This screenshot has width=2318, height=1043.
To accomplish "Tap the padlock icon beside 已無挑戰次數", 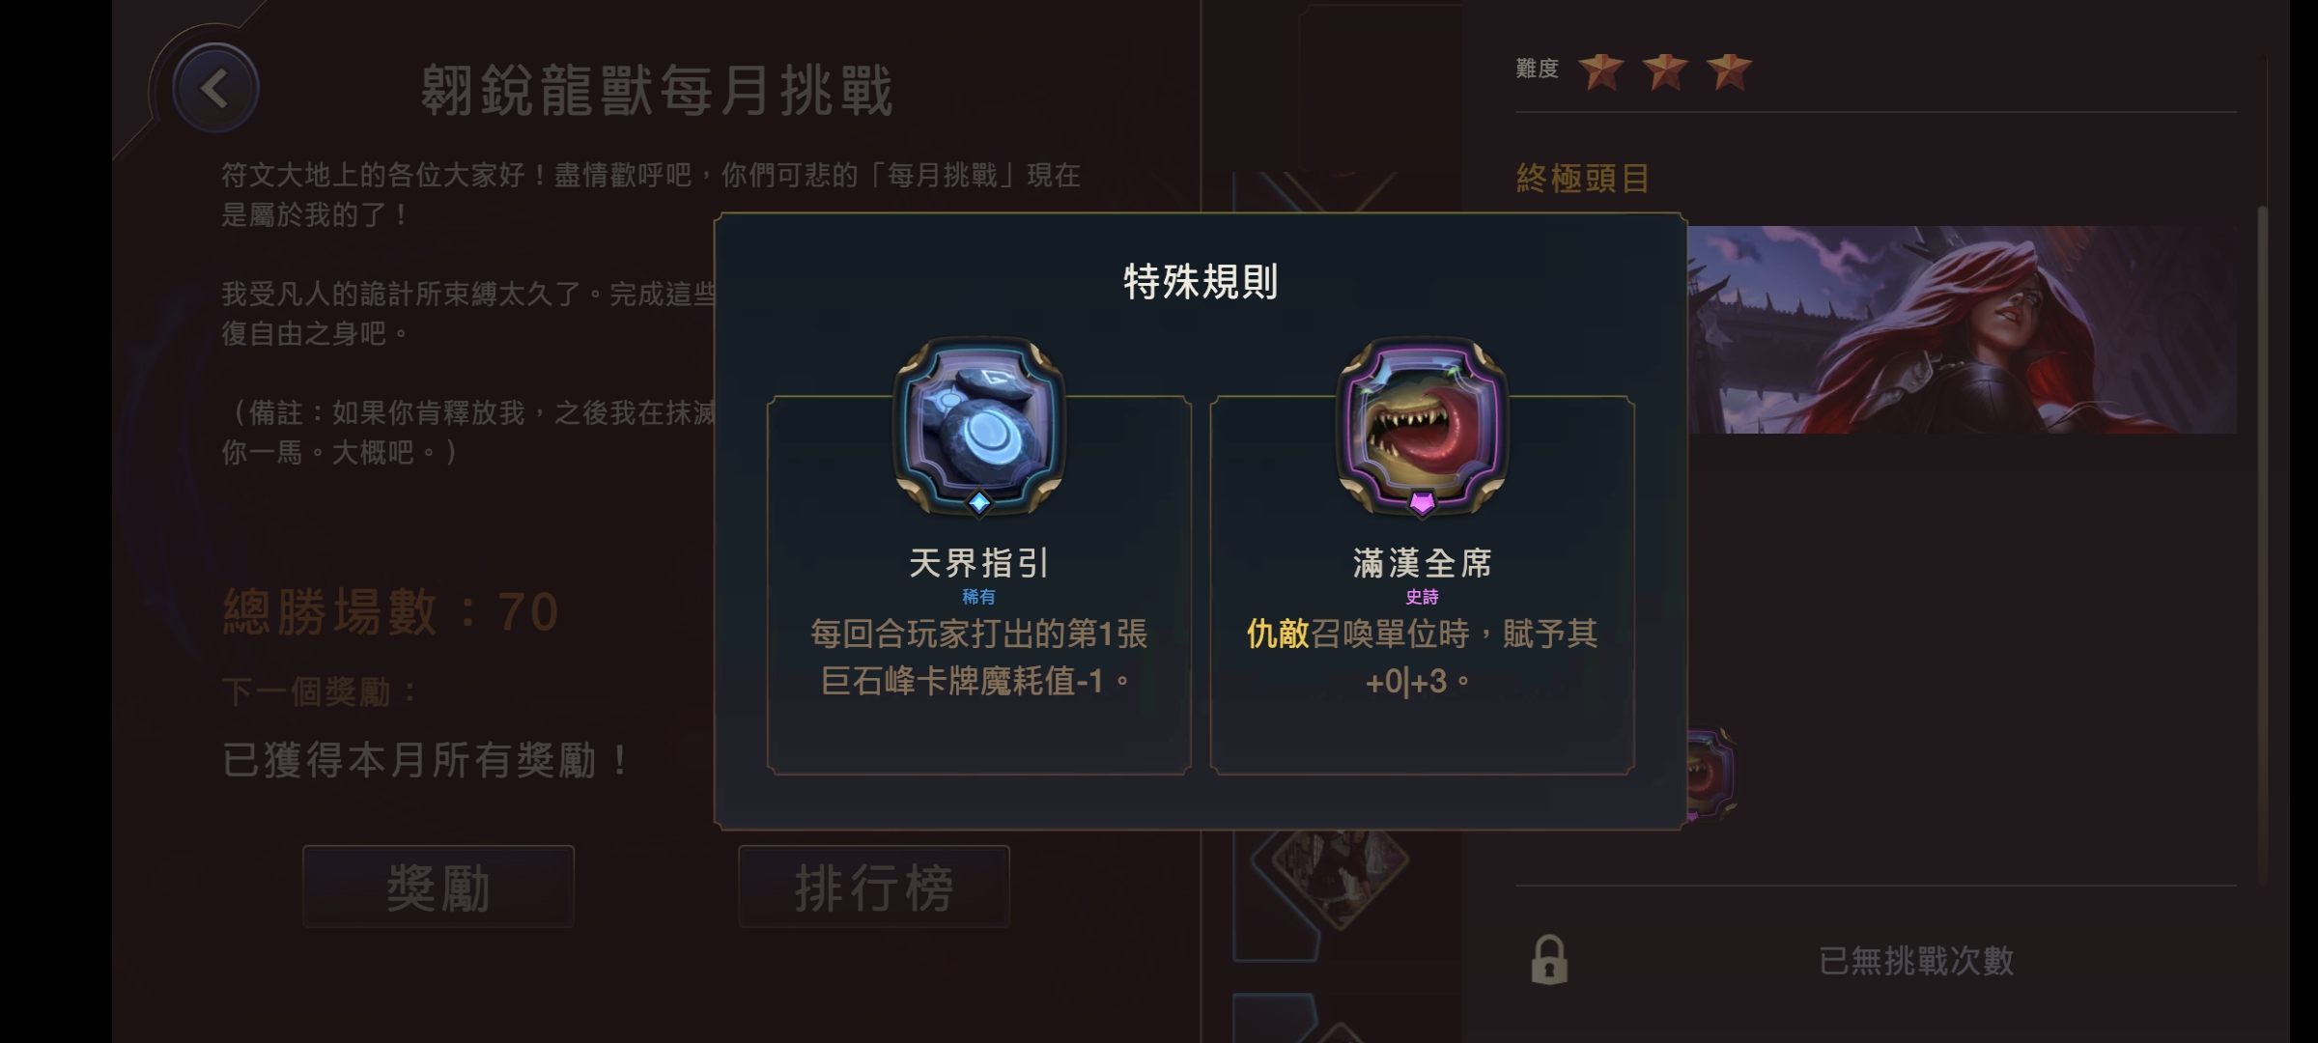I will click(1548, 959).
